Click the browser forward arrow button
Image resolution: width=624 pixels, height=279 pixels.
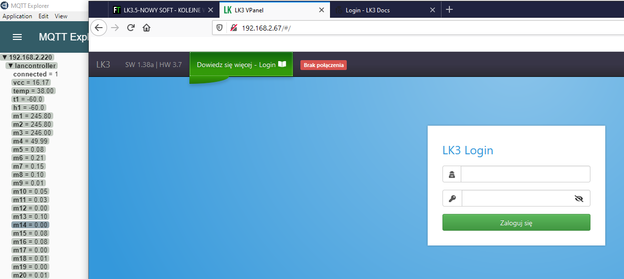point(115,28)
